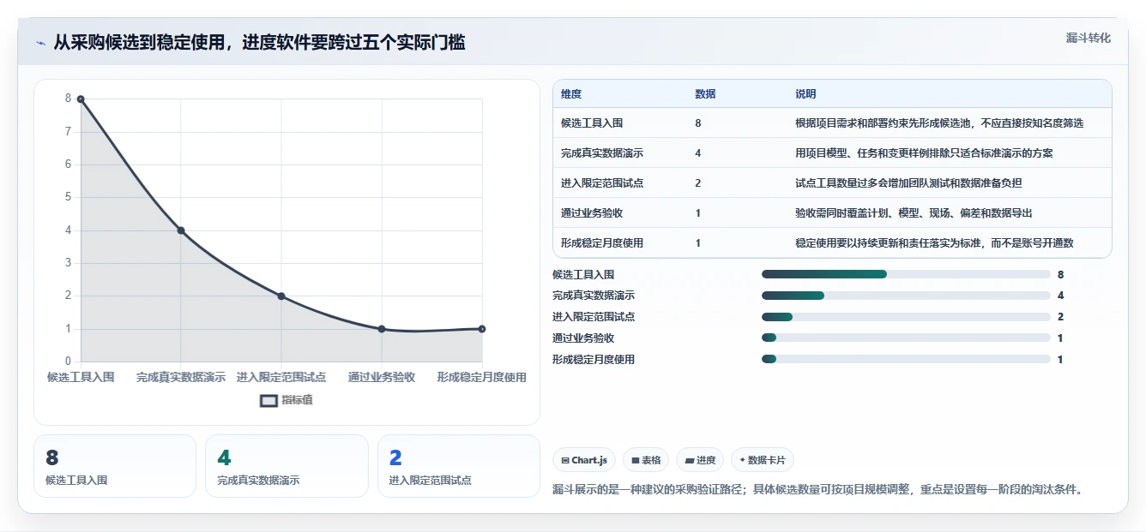Select chart data point for 形成稳定月度使用

pos(482,329)
